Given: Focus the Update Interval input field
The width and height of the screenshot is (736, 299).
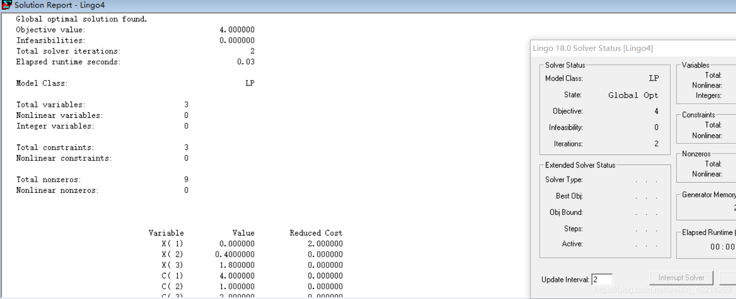Looking at the screenshot, I should click(602, 279).
